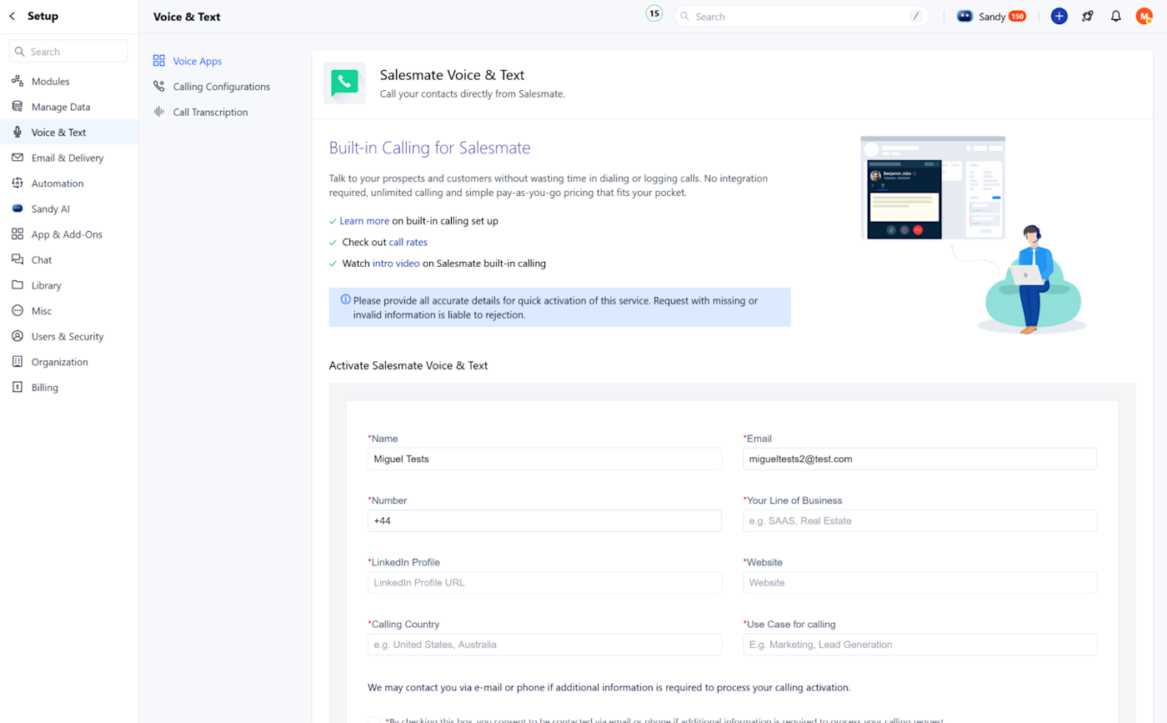
Task: Click the Organization building icon
Action: 17,362
